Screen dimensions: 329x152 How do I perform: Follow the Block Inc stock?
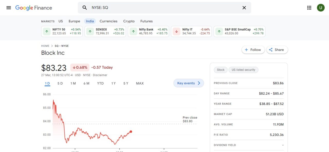[253, 50]
